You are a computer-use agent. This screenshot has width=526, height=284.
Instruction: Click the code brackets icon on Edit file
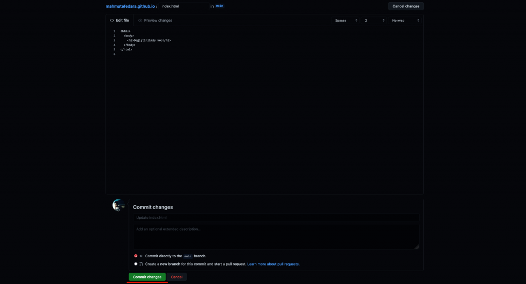(112, 21)
